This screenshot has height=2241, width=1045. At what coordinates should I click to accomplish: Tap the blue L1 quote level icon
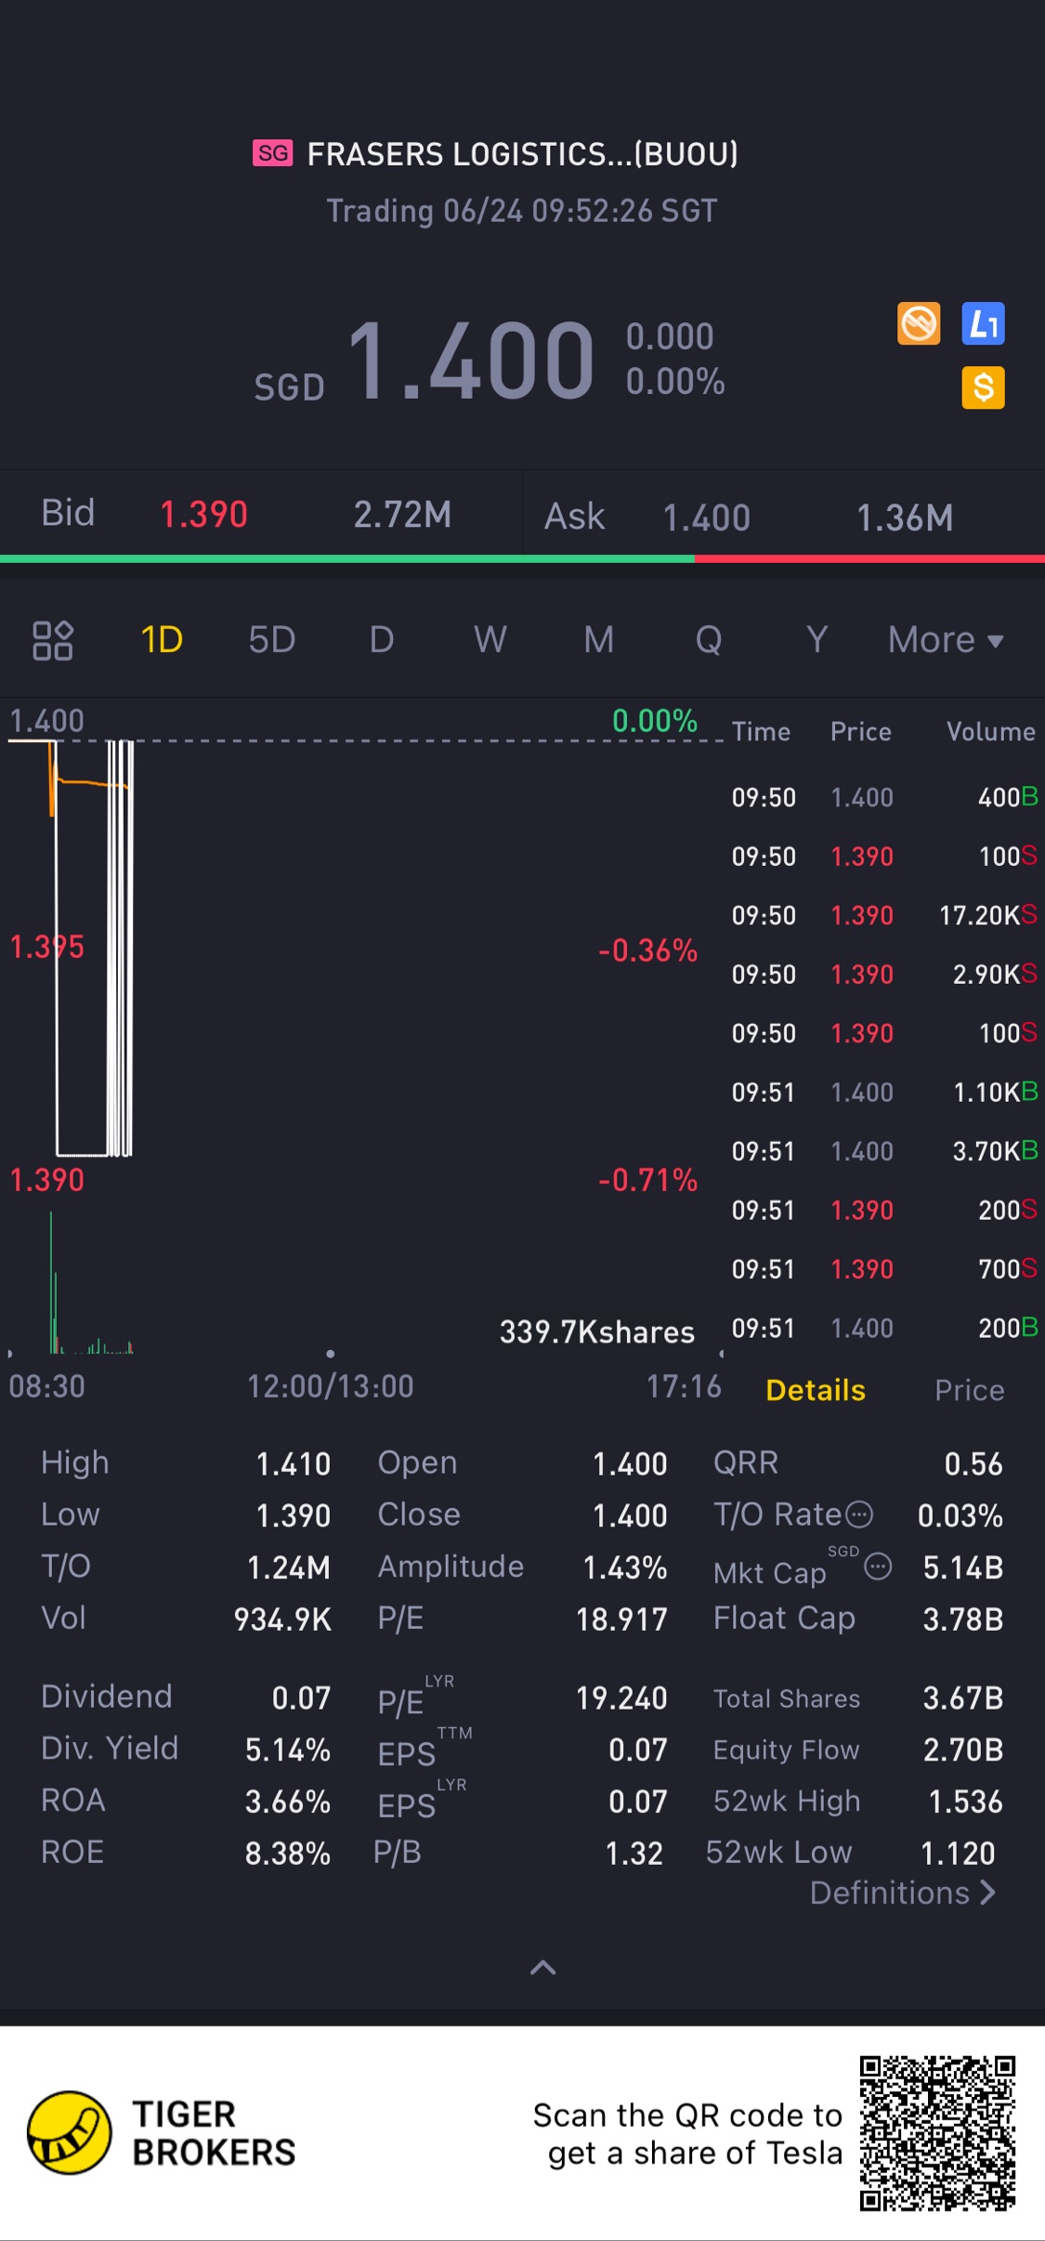pyautogui.click(x=983, y=324)
